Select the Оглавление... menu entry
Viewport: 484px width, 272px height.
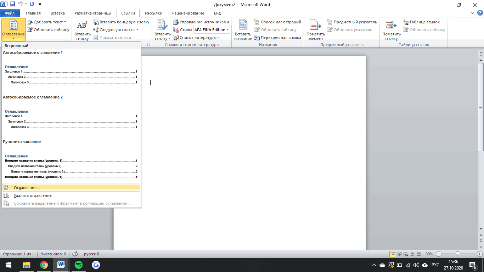pyautogui.click(x=27, y=188)
